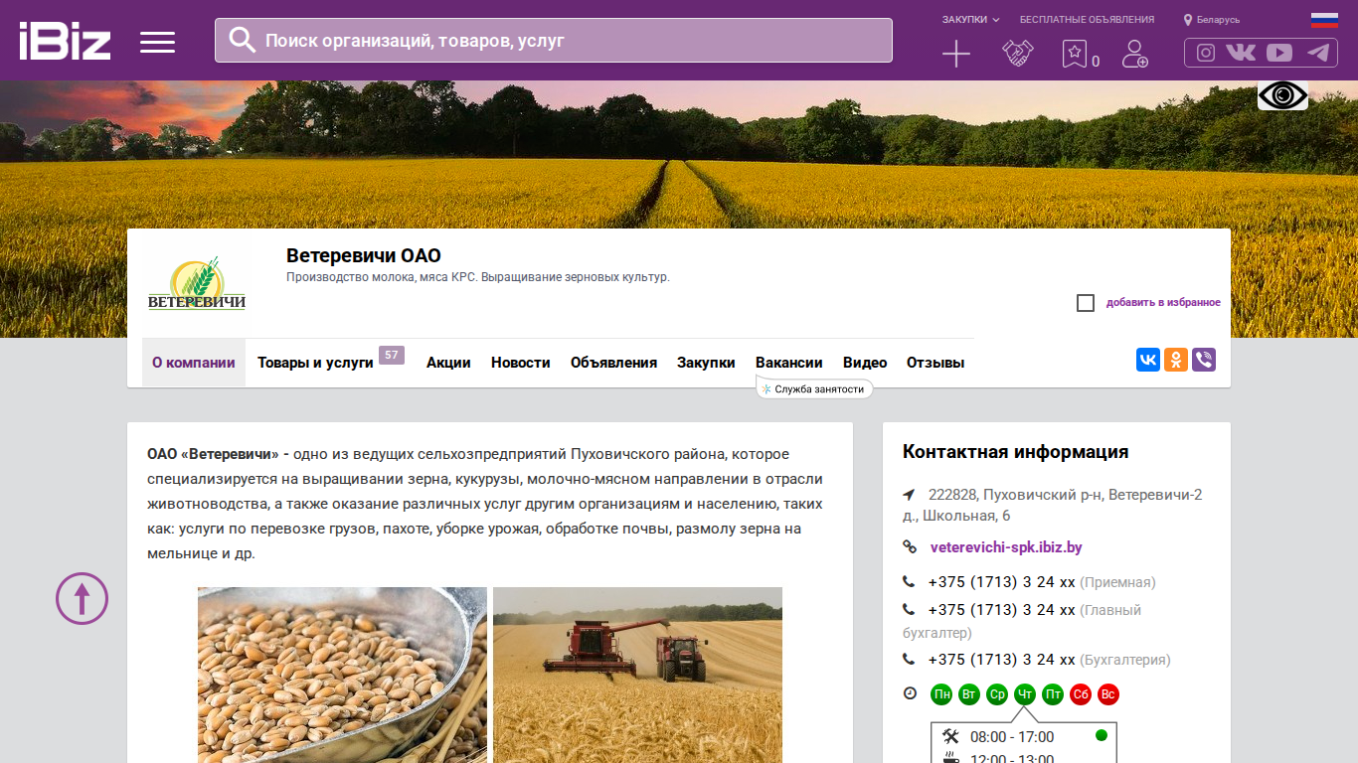
Task: Open the hamburger menu
Action: 157,42
